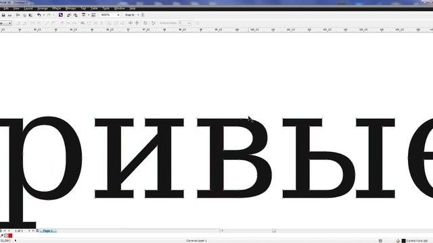The height and width of the screenshot is (243, 433).
Task: Open the Undo history dropdown arrow
Action: tap(43, 15)
